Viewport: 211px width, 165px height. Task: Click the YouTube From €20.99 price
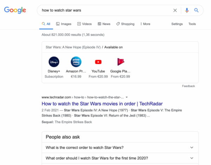98,77
